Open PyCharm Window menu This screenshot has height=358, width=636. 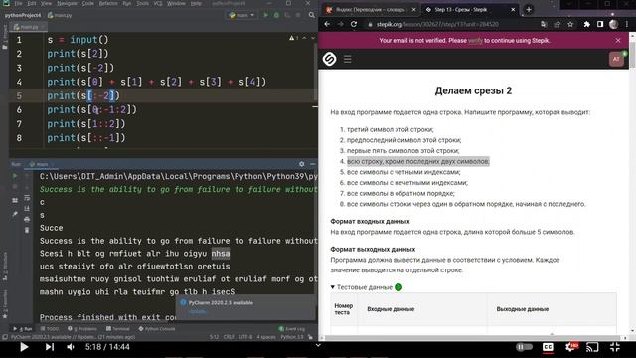pos(176,3)
